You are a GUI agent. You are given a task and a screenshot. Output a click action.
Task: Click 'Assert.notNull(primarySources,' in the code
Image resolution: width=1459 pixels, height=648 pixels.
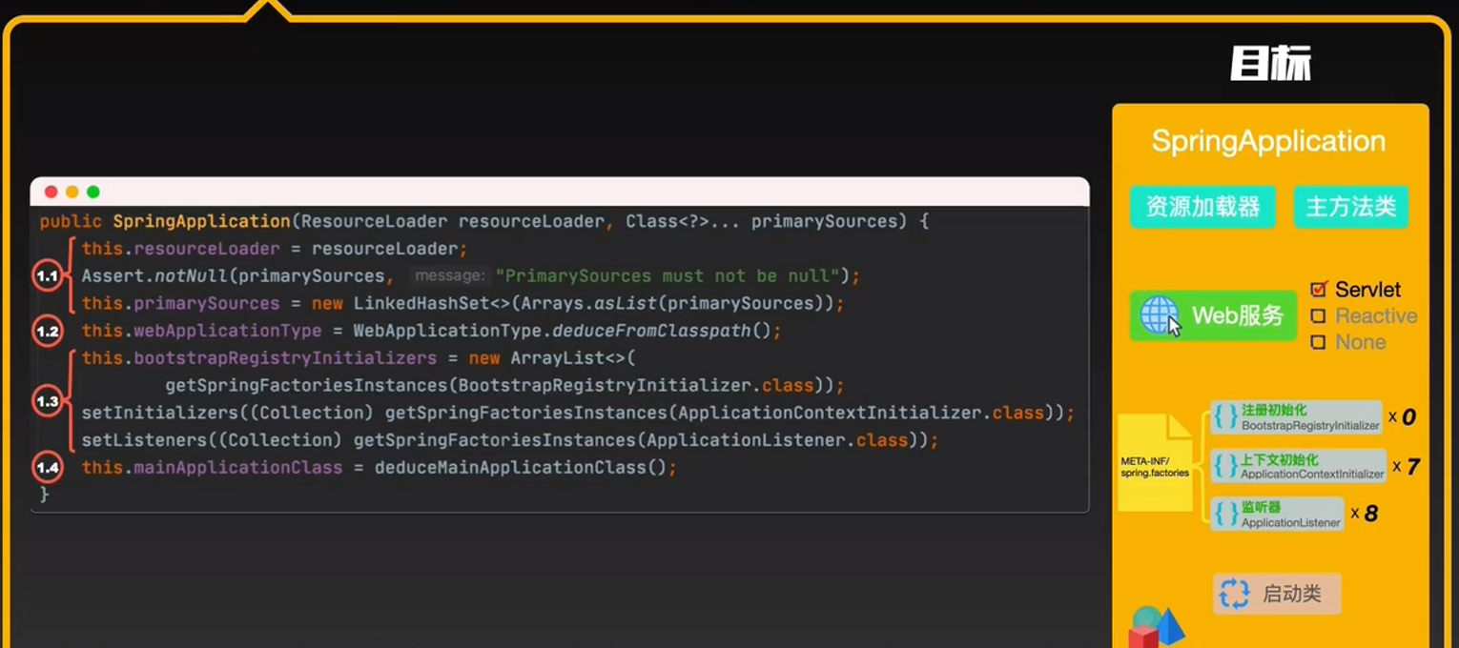pyautogui.click(x=237, y=276)
